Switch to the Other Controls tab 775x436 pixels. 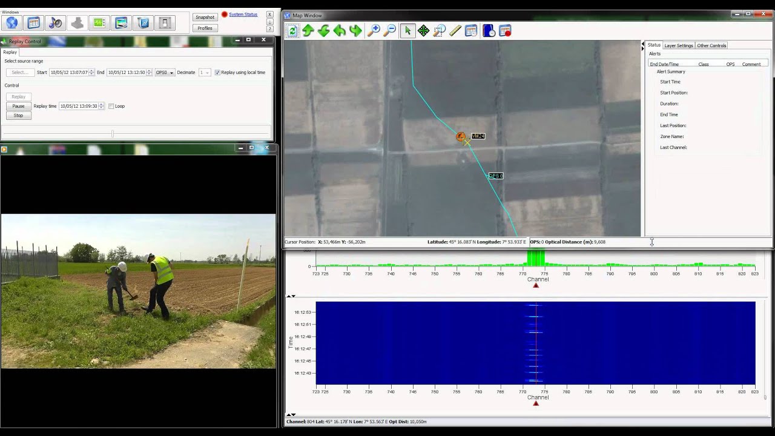tap(711, 45)
